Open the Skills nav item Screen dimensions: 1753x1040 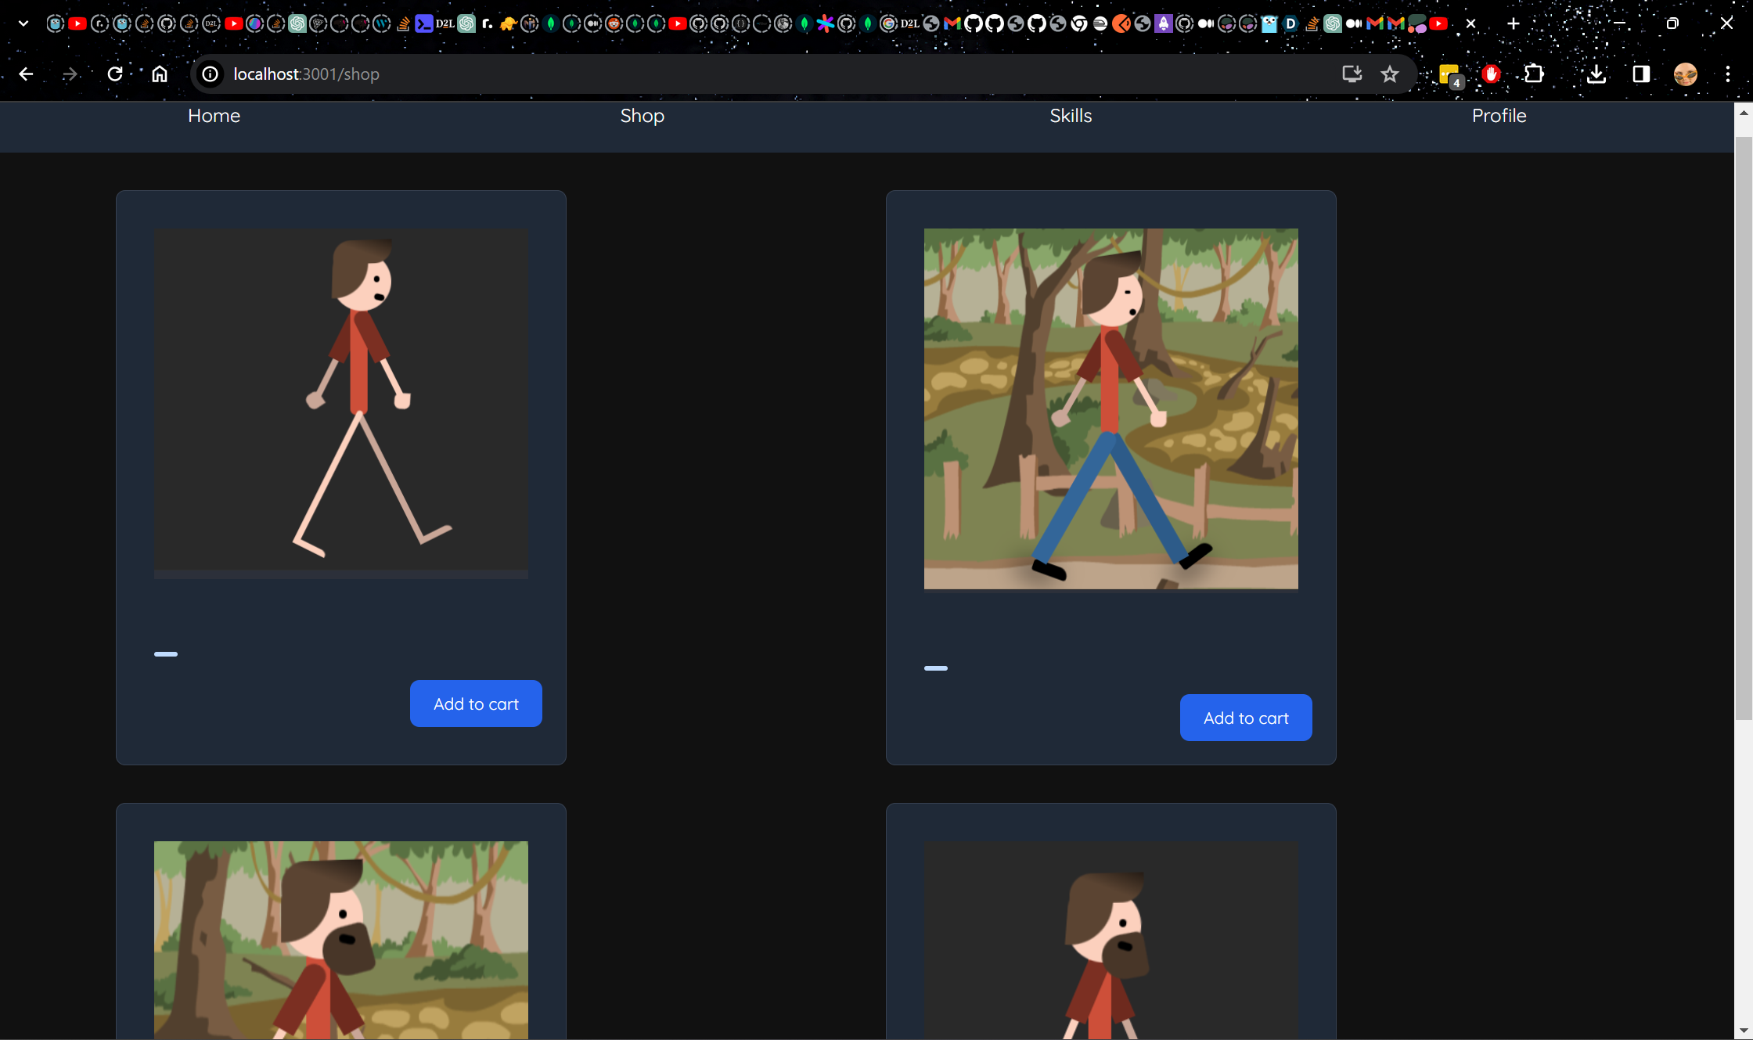1071,116
